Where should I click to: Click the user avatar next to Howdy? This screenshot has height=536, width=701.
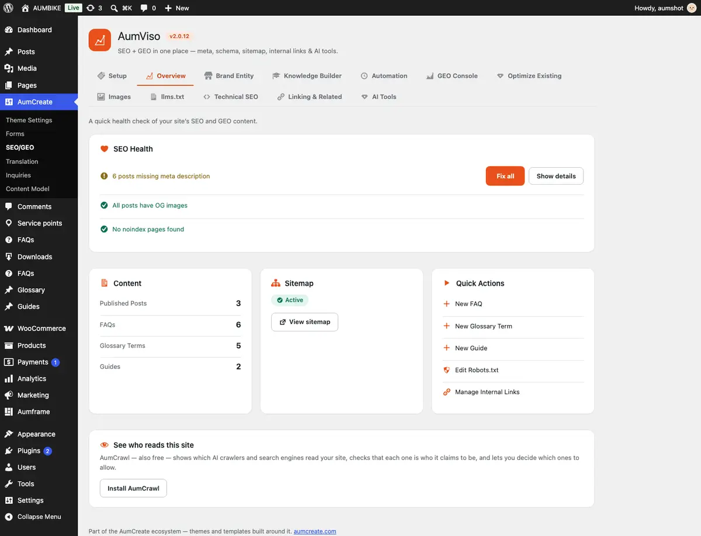point(692,8)
